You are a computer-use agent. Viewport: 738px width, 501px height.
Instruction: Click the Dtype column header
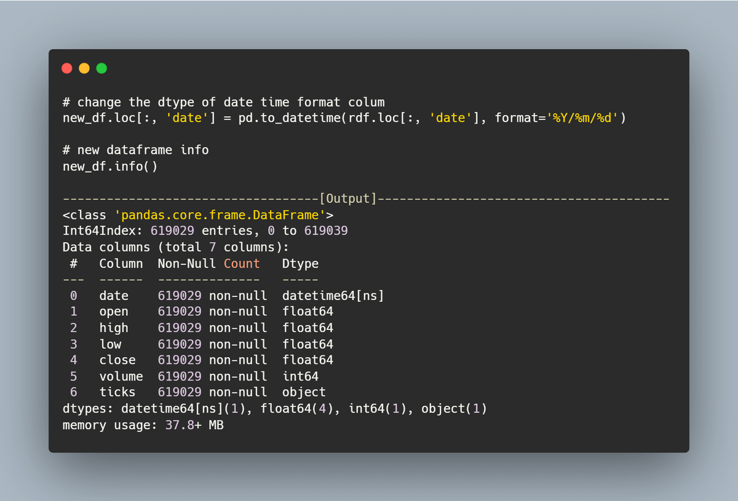[300, 264]
